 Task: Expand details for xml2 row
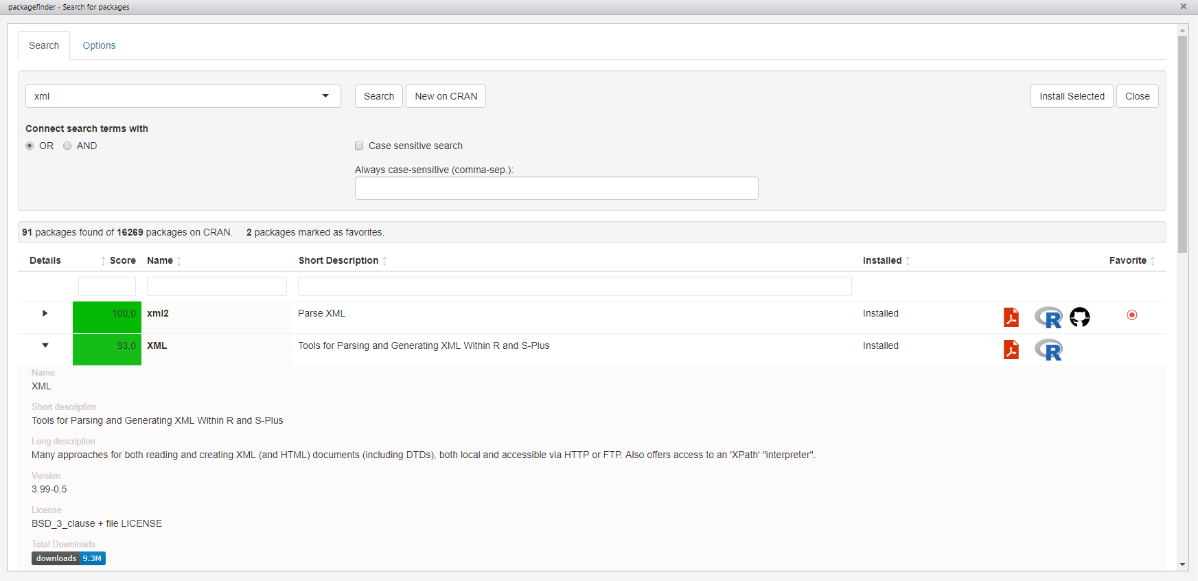(x=45, y=313)
